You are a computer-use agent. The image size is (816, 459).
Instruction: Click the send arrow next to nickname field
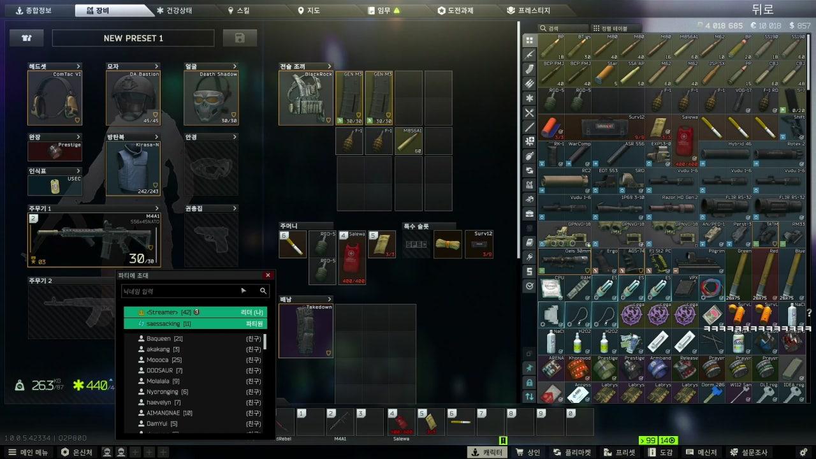pos(244,291)
